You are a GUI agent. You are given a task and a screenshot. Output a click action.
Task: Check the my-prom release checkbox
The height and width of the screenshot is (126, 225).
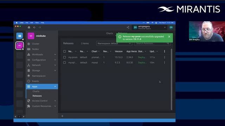[x=65, y=57]
